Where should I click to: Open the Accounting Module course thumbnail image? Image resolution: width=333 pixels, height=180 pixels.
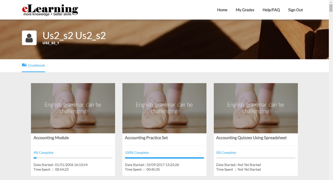coord(73,108)
